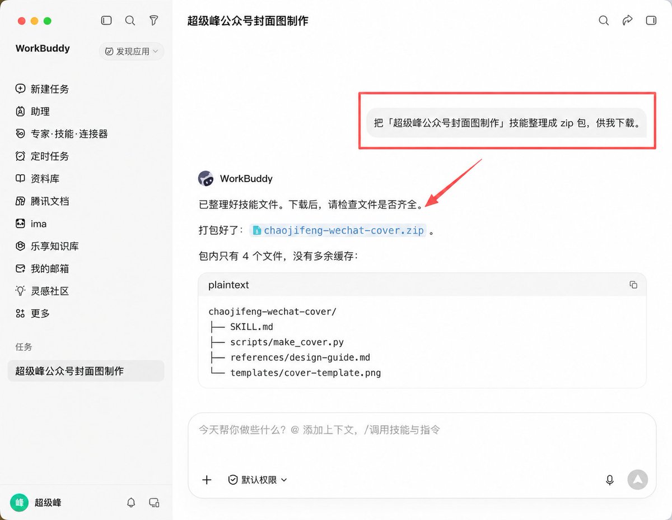Image resolution: width=672 pixels, height=520 pixels.
Task: Open search in the sidebar header
Action: click(x=130, y=20)
